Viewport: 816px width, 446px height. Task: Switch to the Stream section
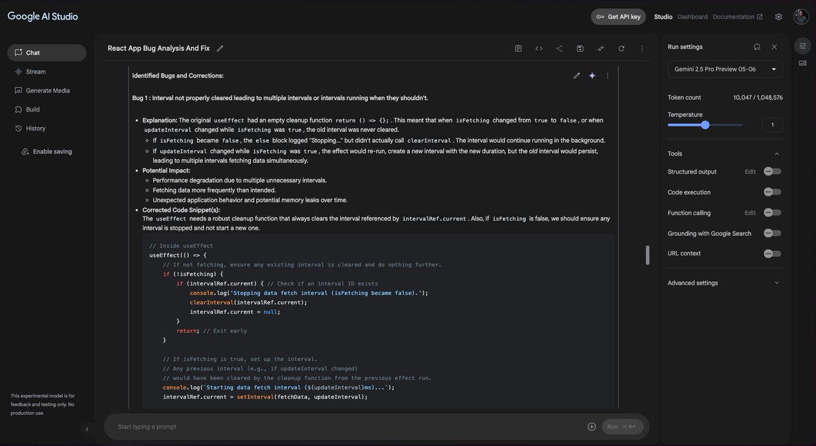(x=35, y=70)
